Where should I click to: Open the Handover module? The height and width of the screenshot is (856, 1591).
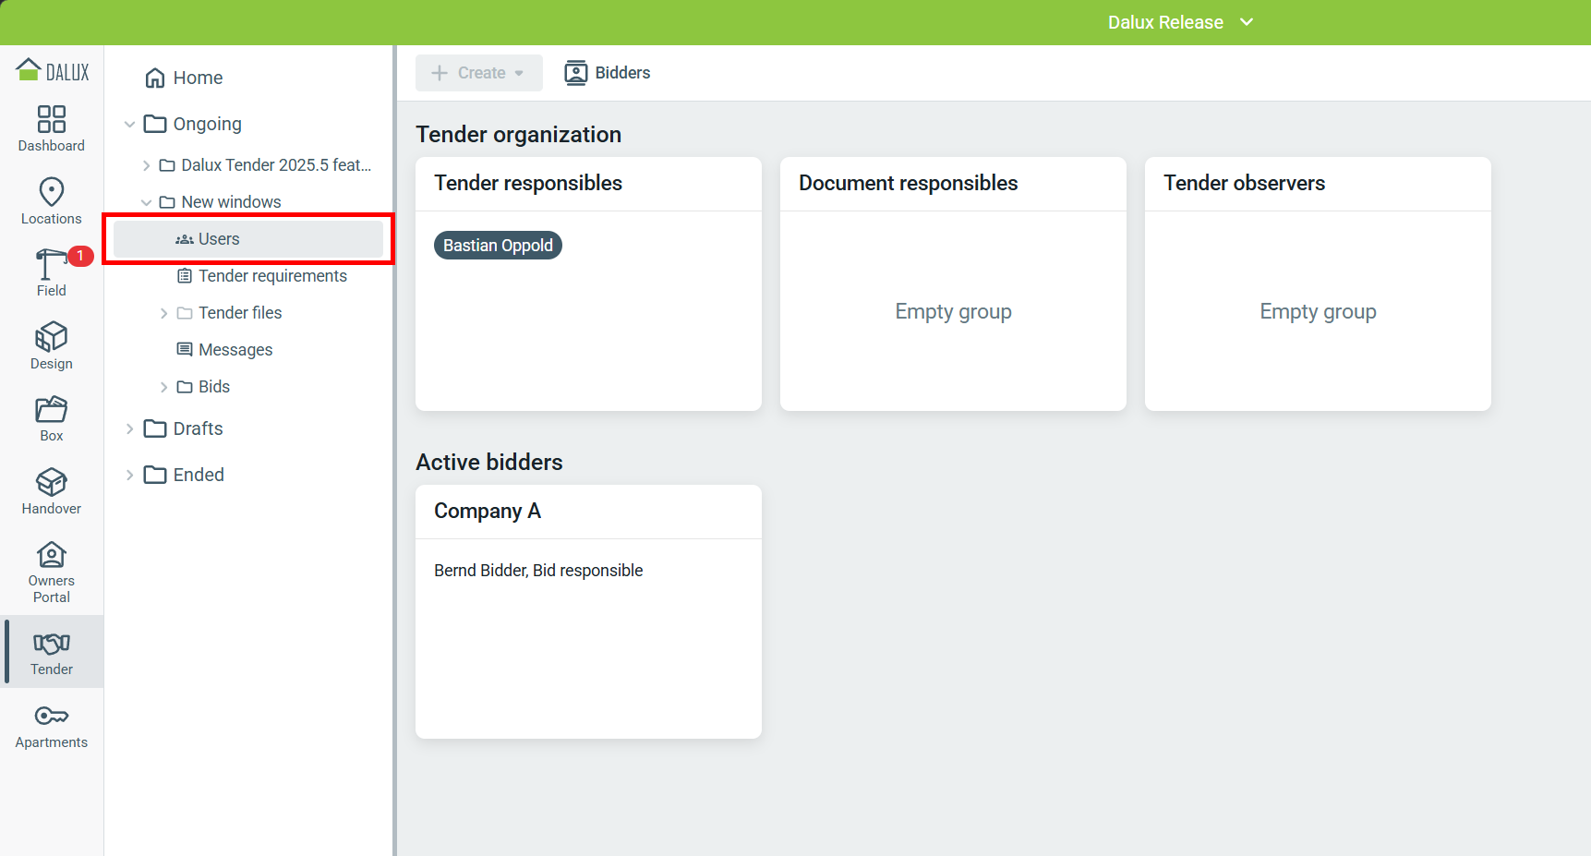52,491
